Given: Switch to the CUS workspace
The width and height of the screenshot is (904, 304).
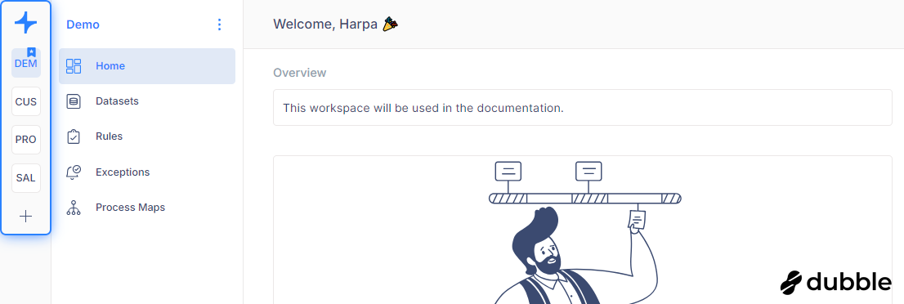Looking at the screenshot, I should pyautogui.click(x=26, y=101).
